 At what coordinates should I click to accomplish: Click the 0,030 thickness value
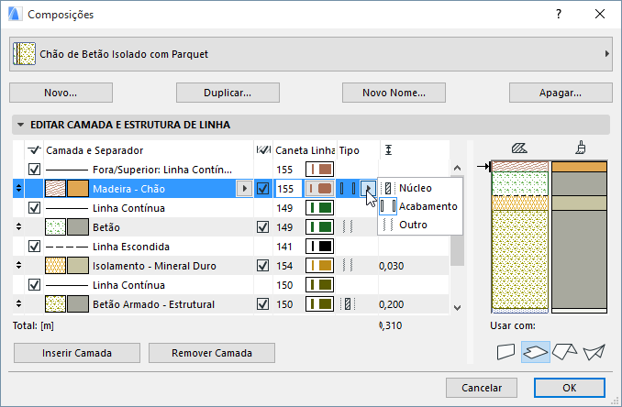click(391, 266)
